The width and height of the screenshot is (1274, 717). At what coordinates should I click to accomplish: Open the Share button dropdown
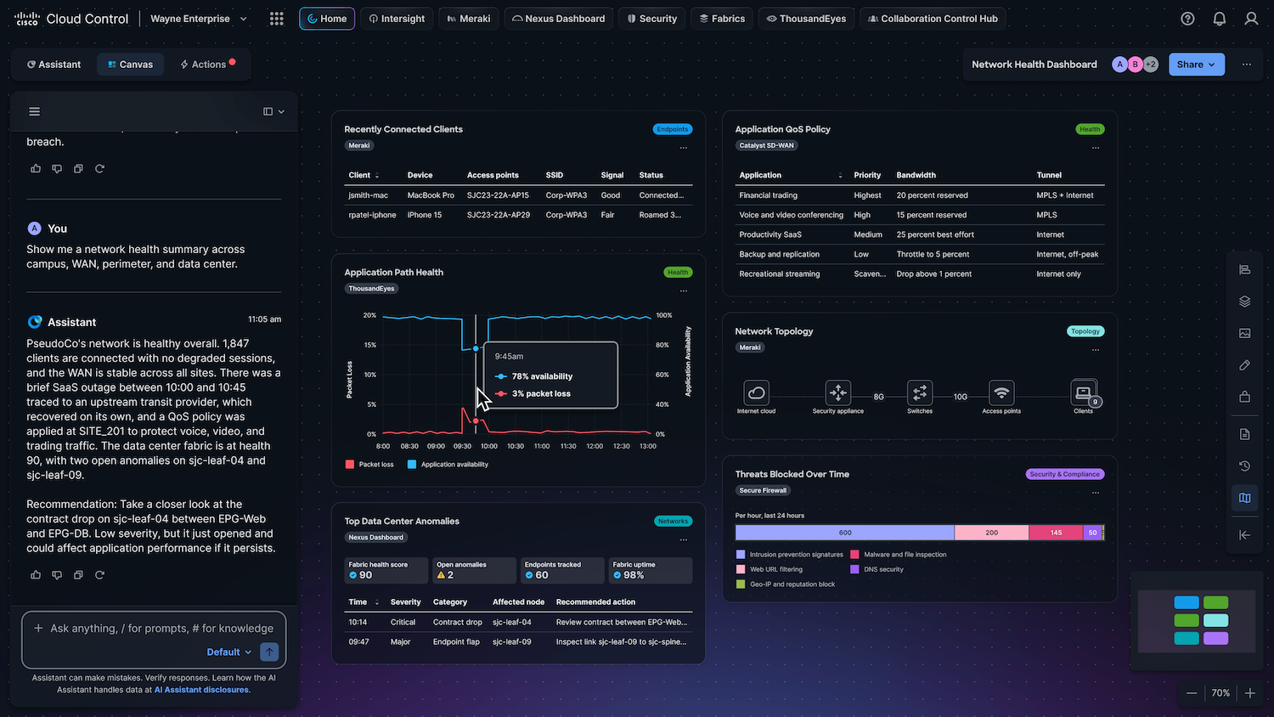tap(1196, 65)
